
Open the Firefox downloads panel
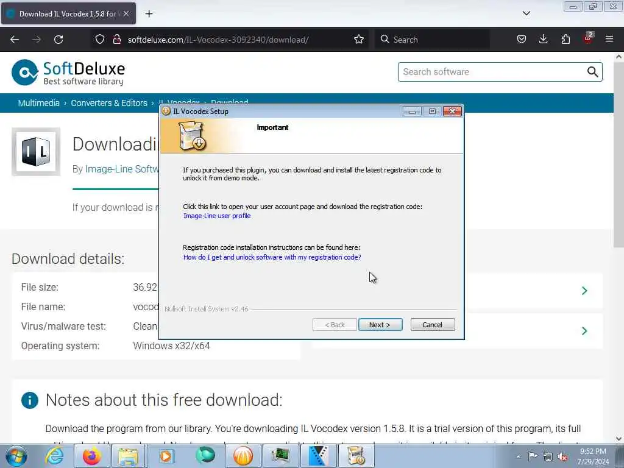543,40
